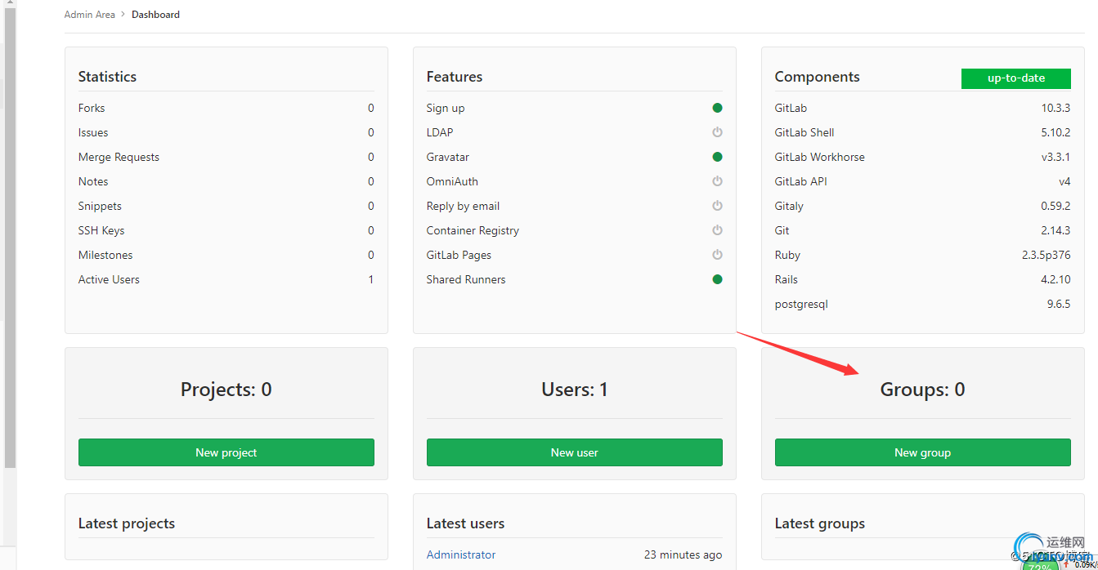
Task: Open the Administrator user link
Action: pyautogui.click(x=461, y=554)
